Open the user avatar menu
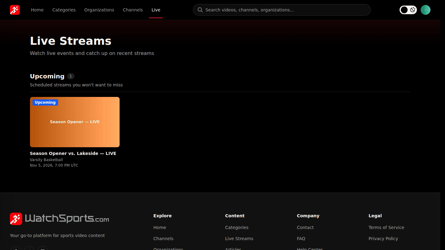Screen dimensions: 445x250 [426, 10]
